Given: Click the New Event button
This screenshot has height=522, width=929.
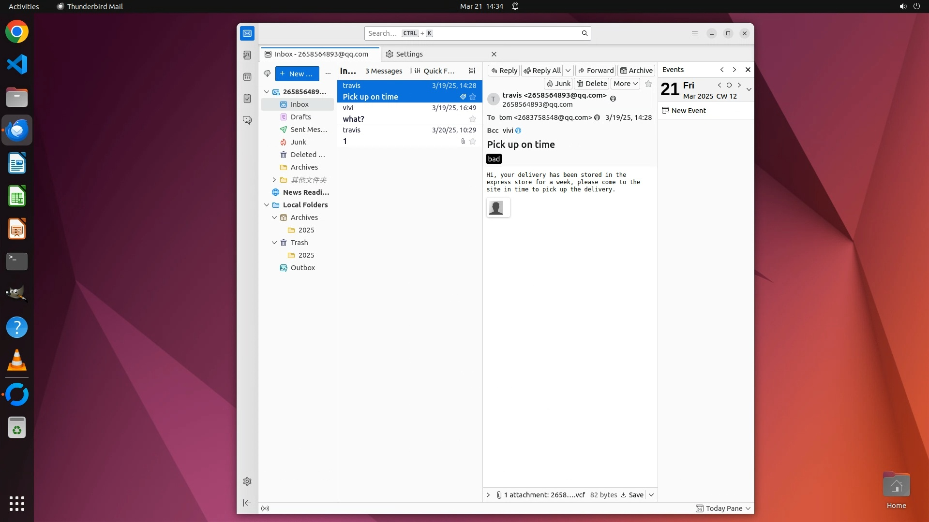Looking at the screenshot, I should (x=684, y=111).
